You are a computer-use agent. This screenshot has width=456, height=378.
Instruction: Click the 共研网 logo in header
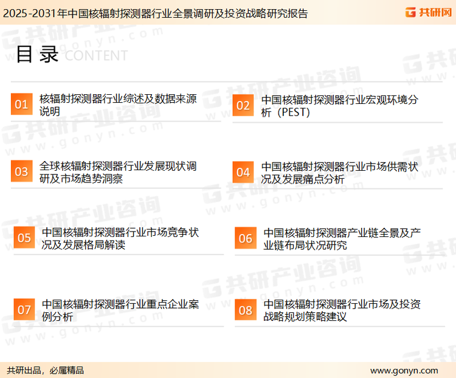[429, 12]
